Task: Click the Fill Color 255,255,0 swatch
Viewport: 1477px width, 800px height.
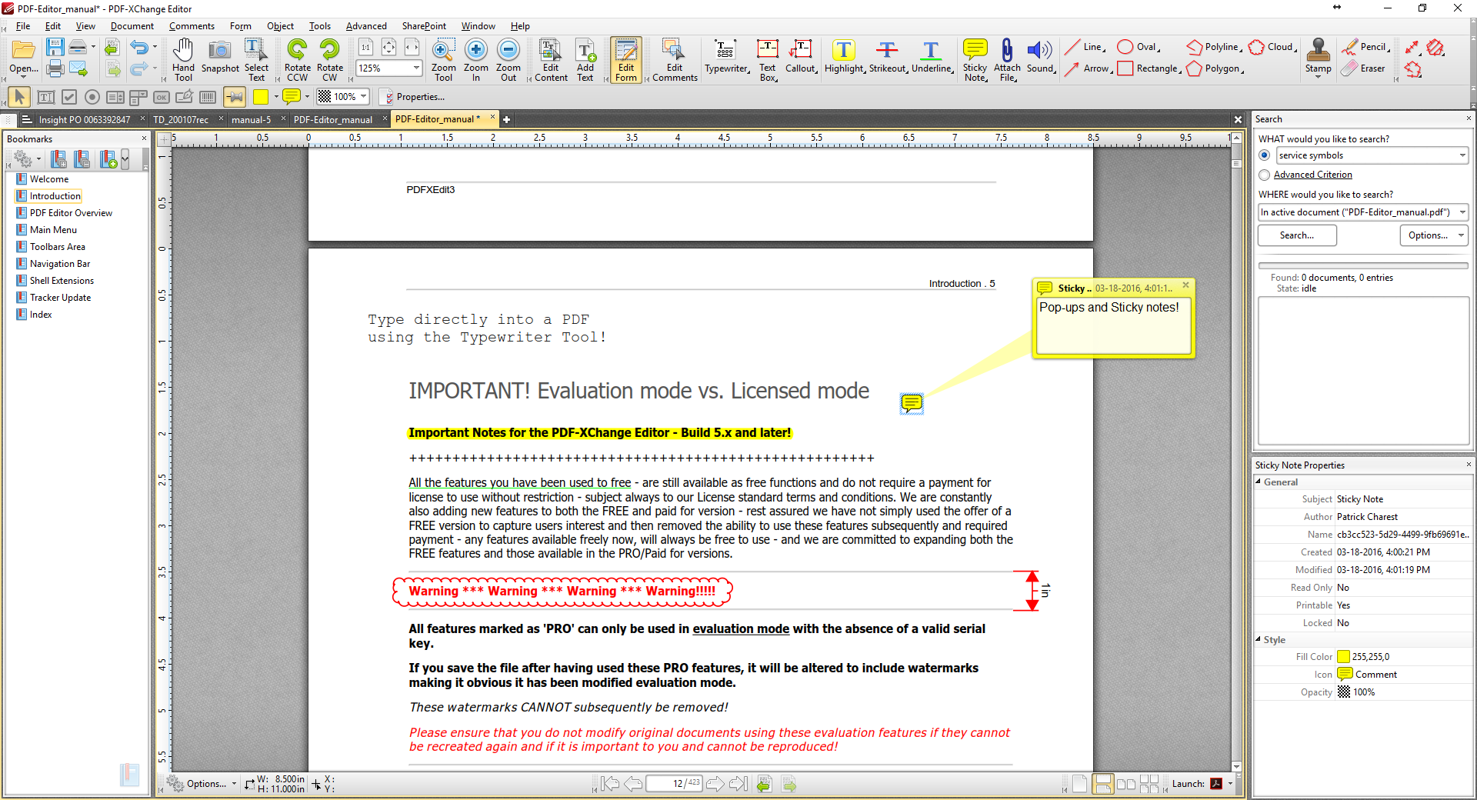Action: 1343,656
